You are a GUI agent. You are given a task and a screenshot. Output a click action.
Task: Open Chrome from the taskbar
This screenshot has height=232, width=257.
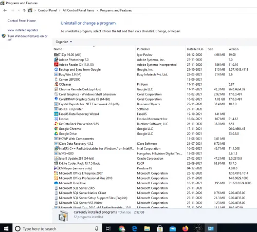coord(122,228)
